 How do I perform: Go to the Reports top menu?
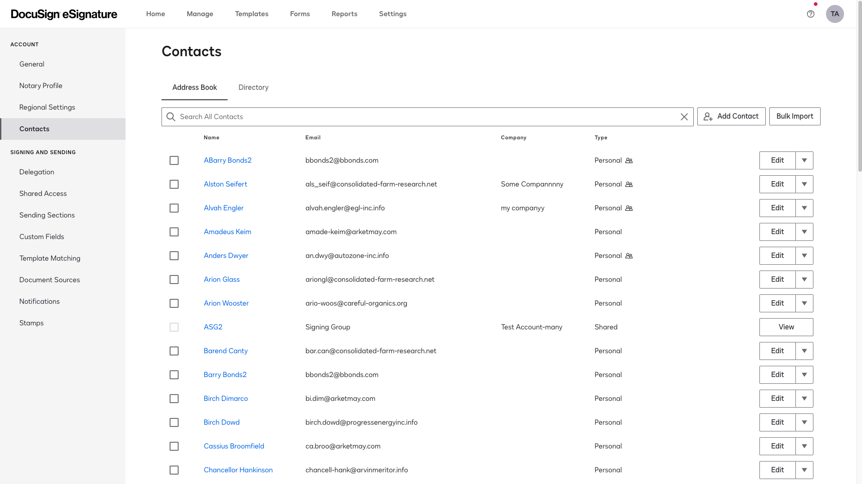pos(344,14)
